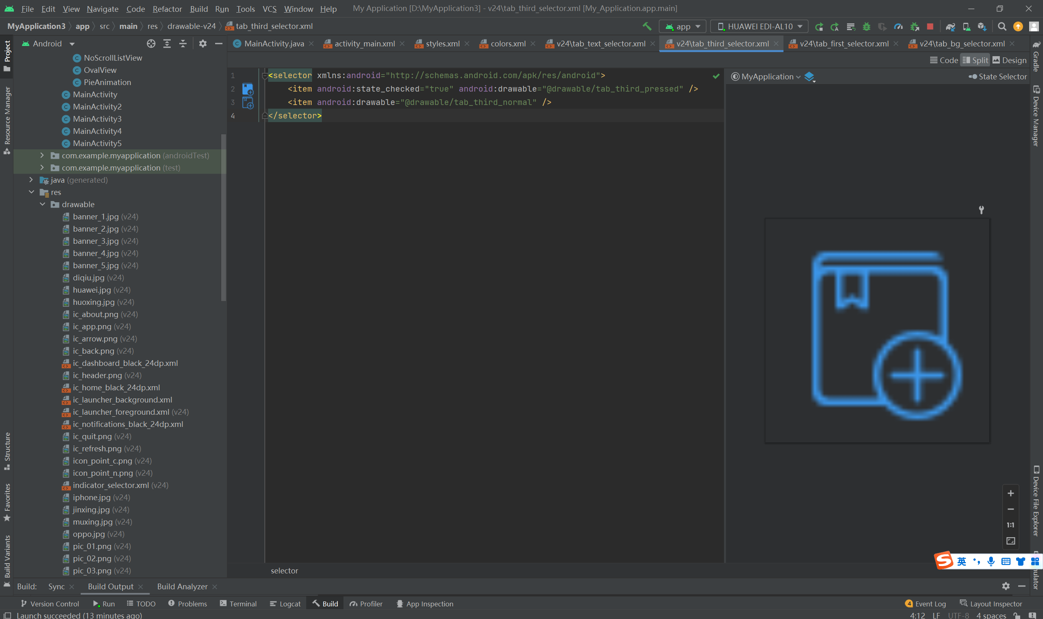
Task: Open the State Selector toggle
Action: point(997,77)
